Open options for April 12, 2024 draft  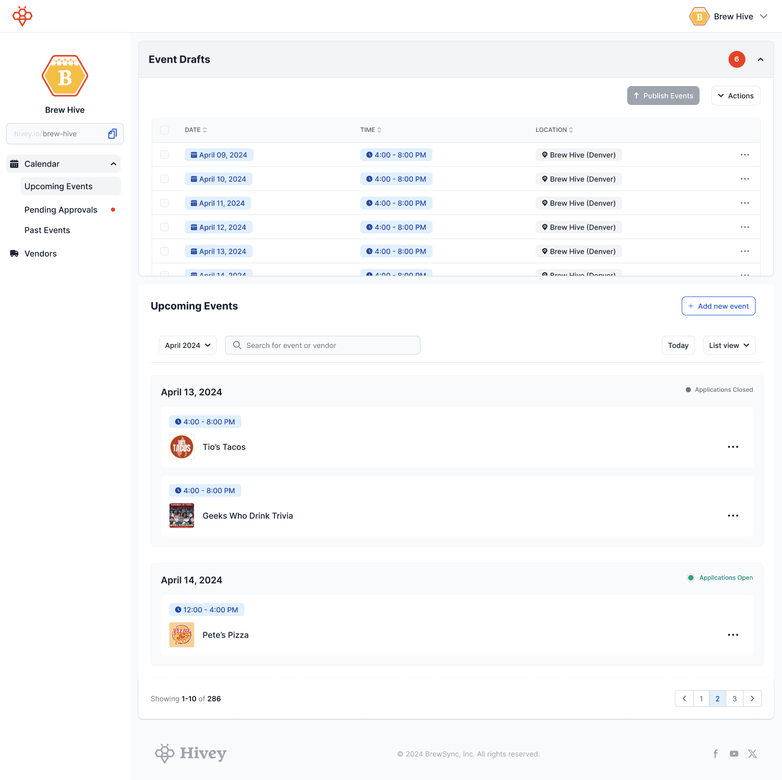[x=745, y=227]
